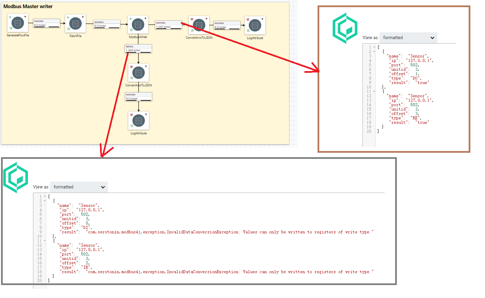The image size is (485, 298).
Task: Select ConvertAvroToJSON processor in the top row
Action: (x=199, y=25)
